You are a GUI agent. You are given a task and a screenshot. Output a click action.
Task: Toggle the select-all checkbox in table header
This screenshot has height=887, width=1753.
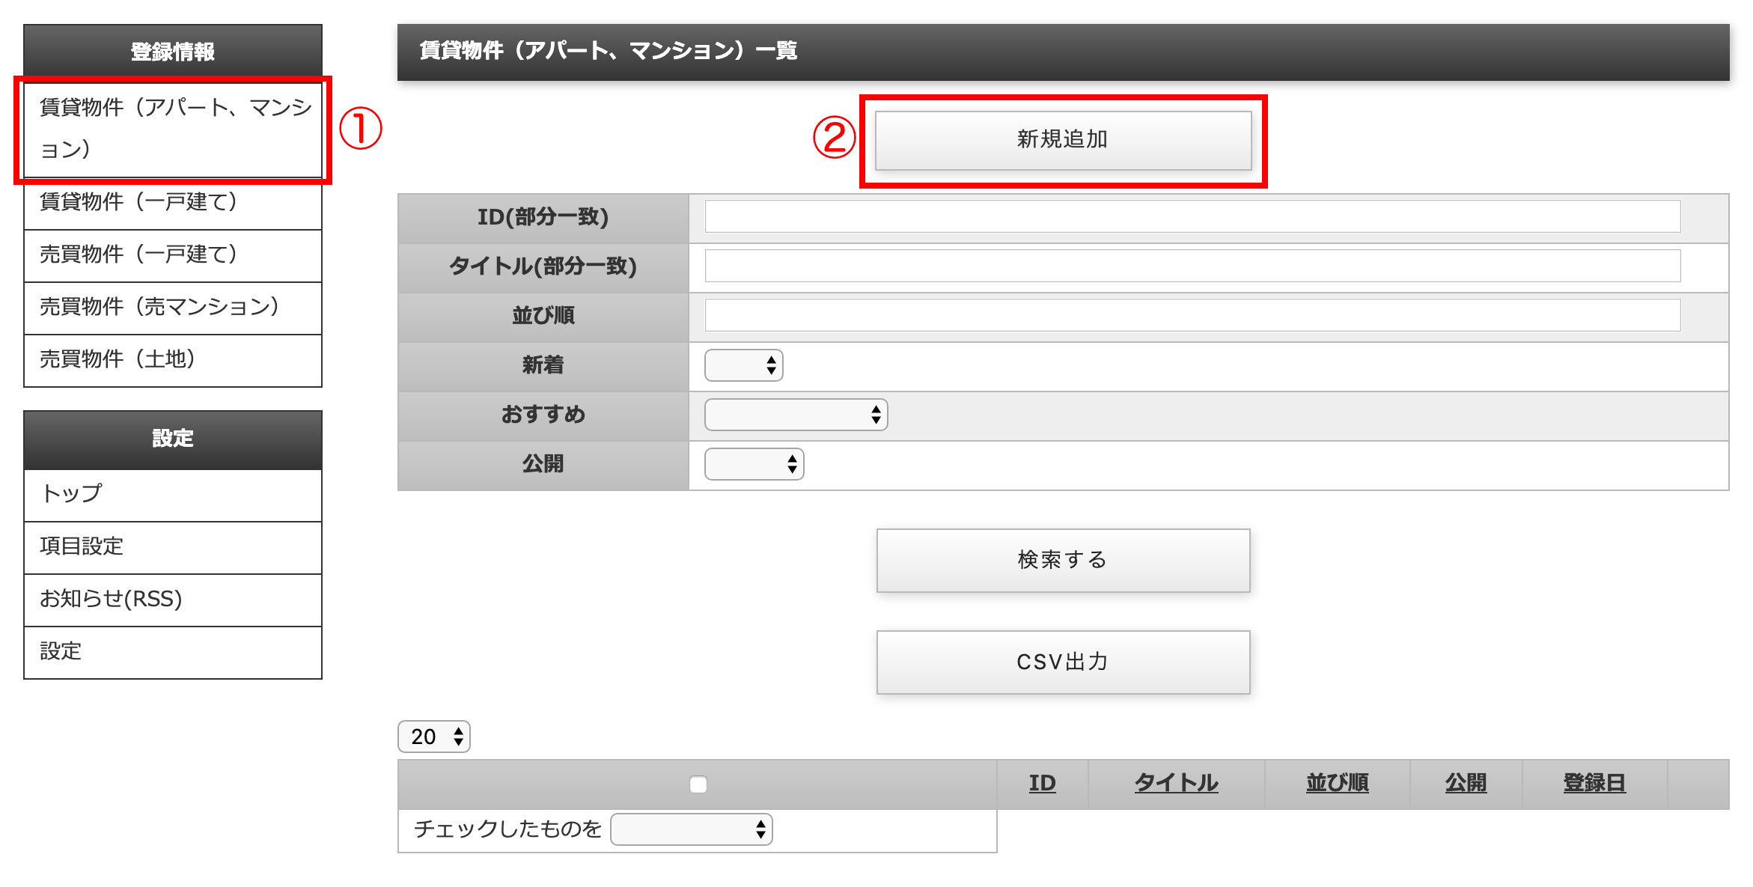point(698,784)
